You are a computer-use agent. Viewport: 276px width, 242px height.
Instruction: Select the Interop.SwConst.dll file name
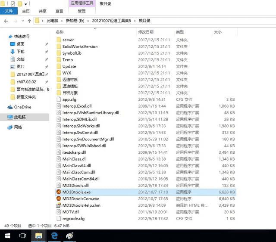point(80,133)
